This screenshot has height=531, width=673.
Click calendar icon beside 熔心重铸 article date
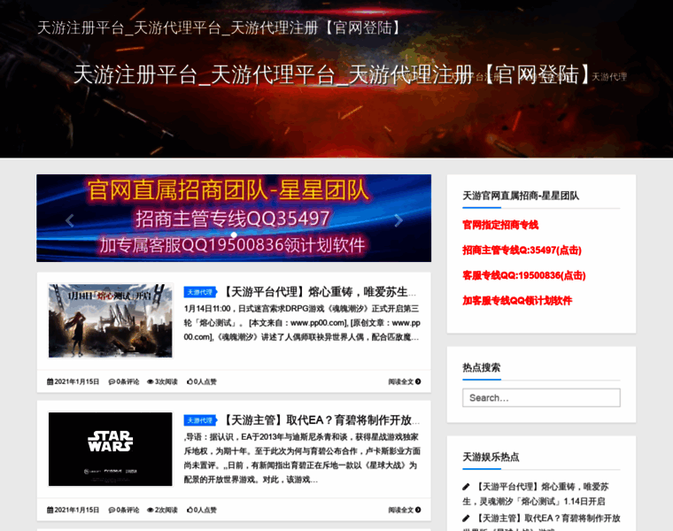click(x=50, y=381)
